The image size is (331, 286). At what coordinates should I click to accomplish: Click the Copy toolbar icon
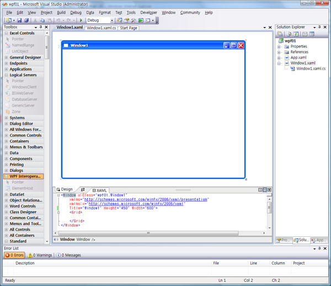tap(42, 20)
